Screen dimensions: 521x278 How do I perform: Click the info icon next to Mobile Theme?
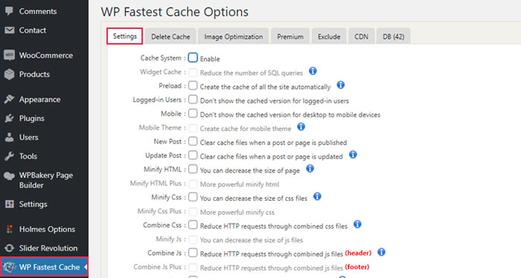point(301,126)
